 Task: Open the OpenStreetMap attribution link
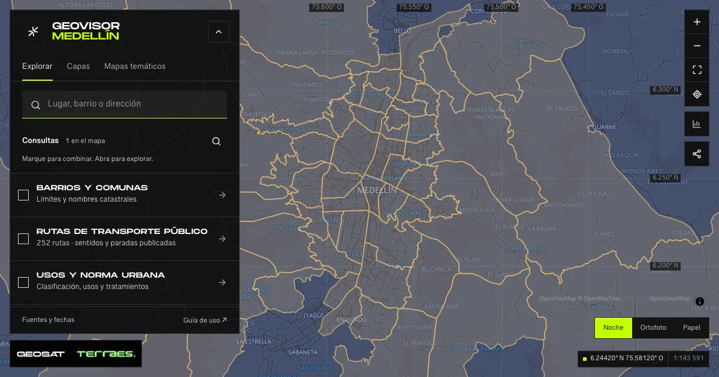click(669, 299)
